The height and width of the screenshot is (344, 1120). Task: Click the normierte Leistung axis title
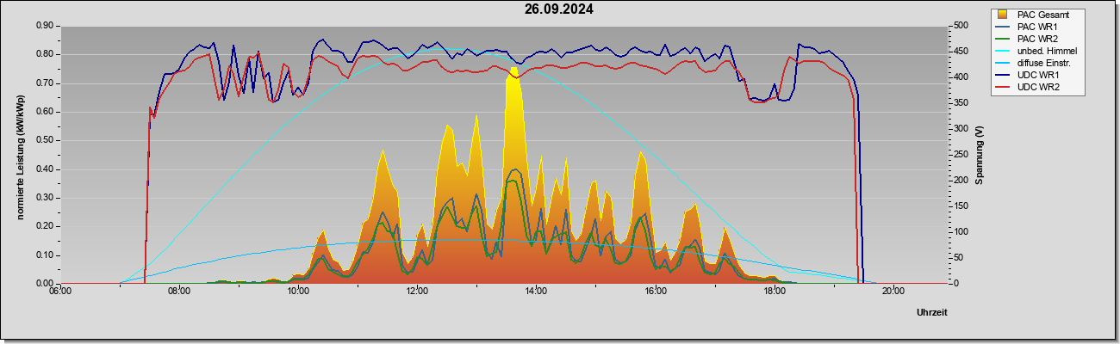click(22, 155)
